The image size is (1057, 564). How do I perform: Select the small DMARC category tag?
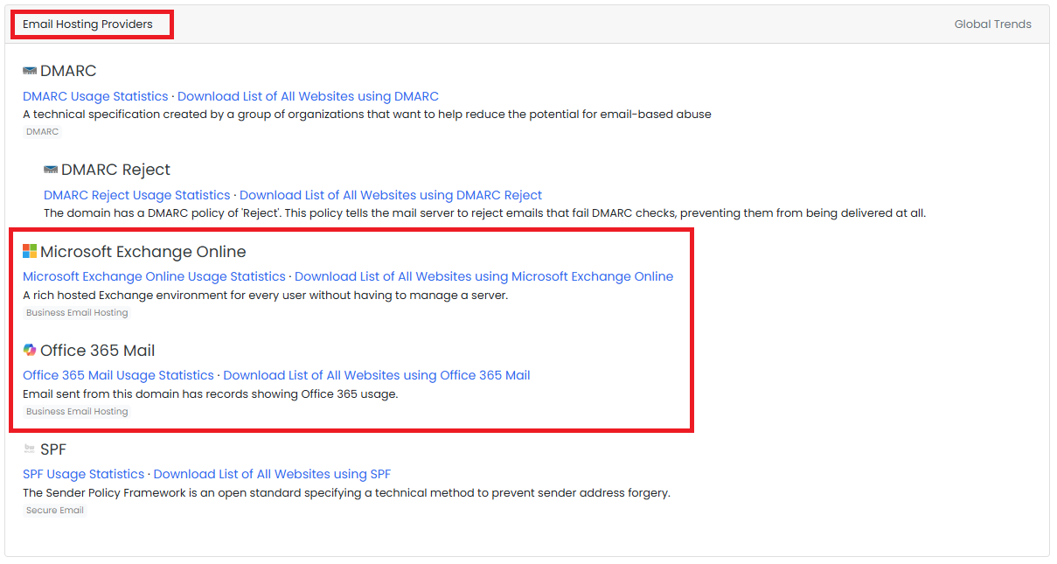tap(43, 132)
